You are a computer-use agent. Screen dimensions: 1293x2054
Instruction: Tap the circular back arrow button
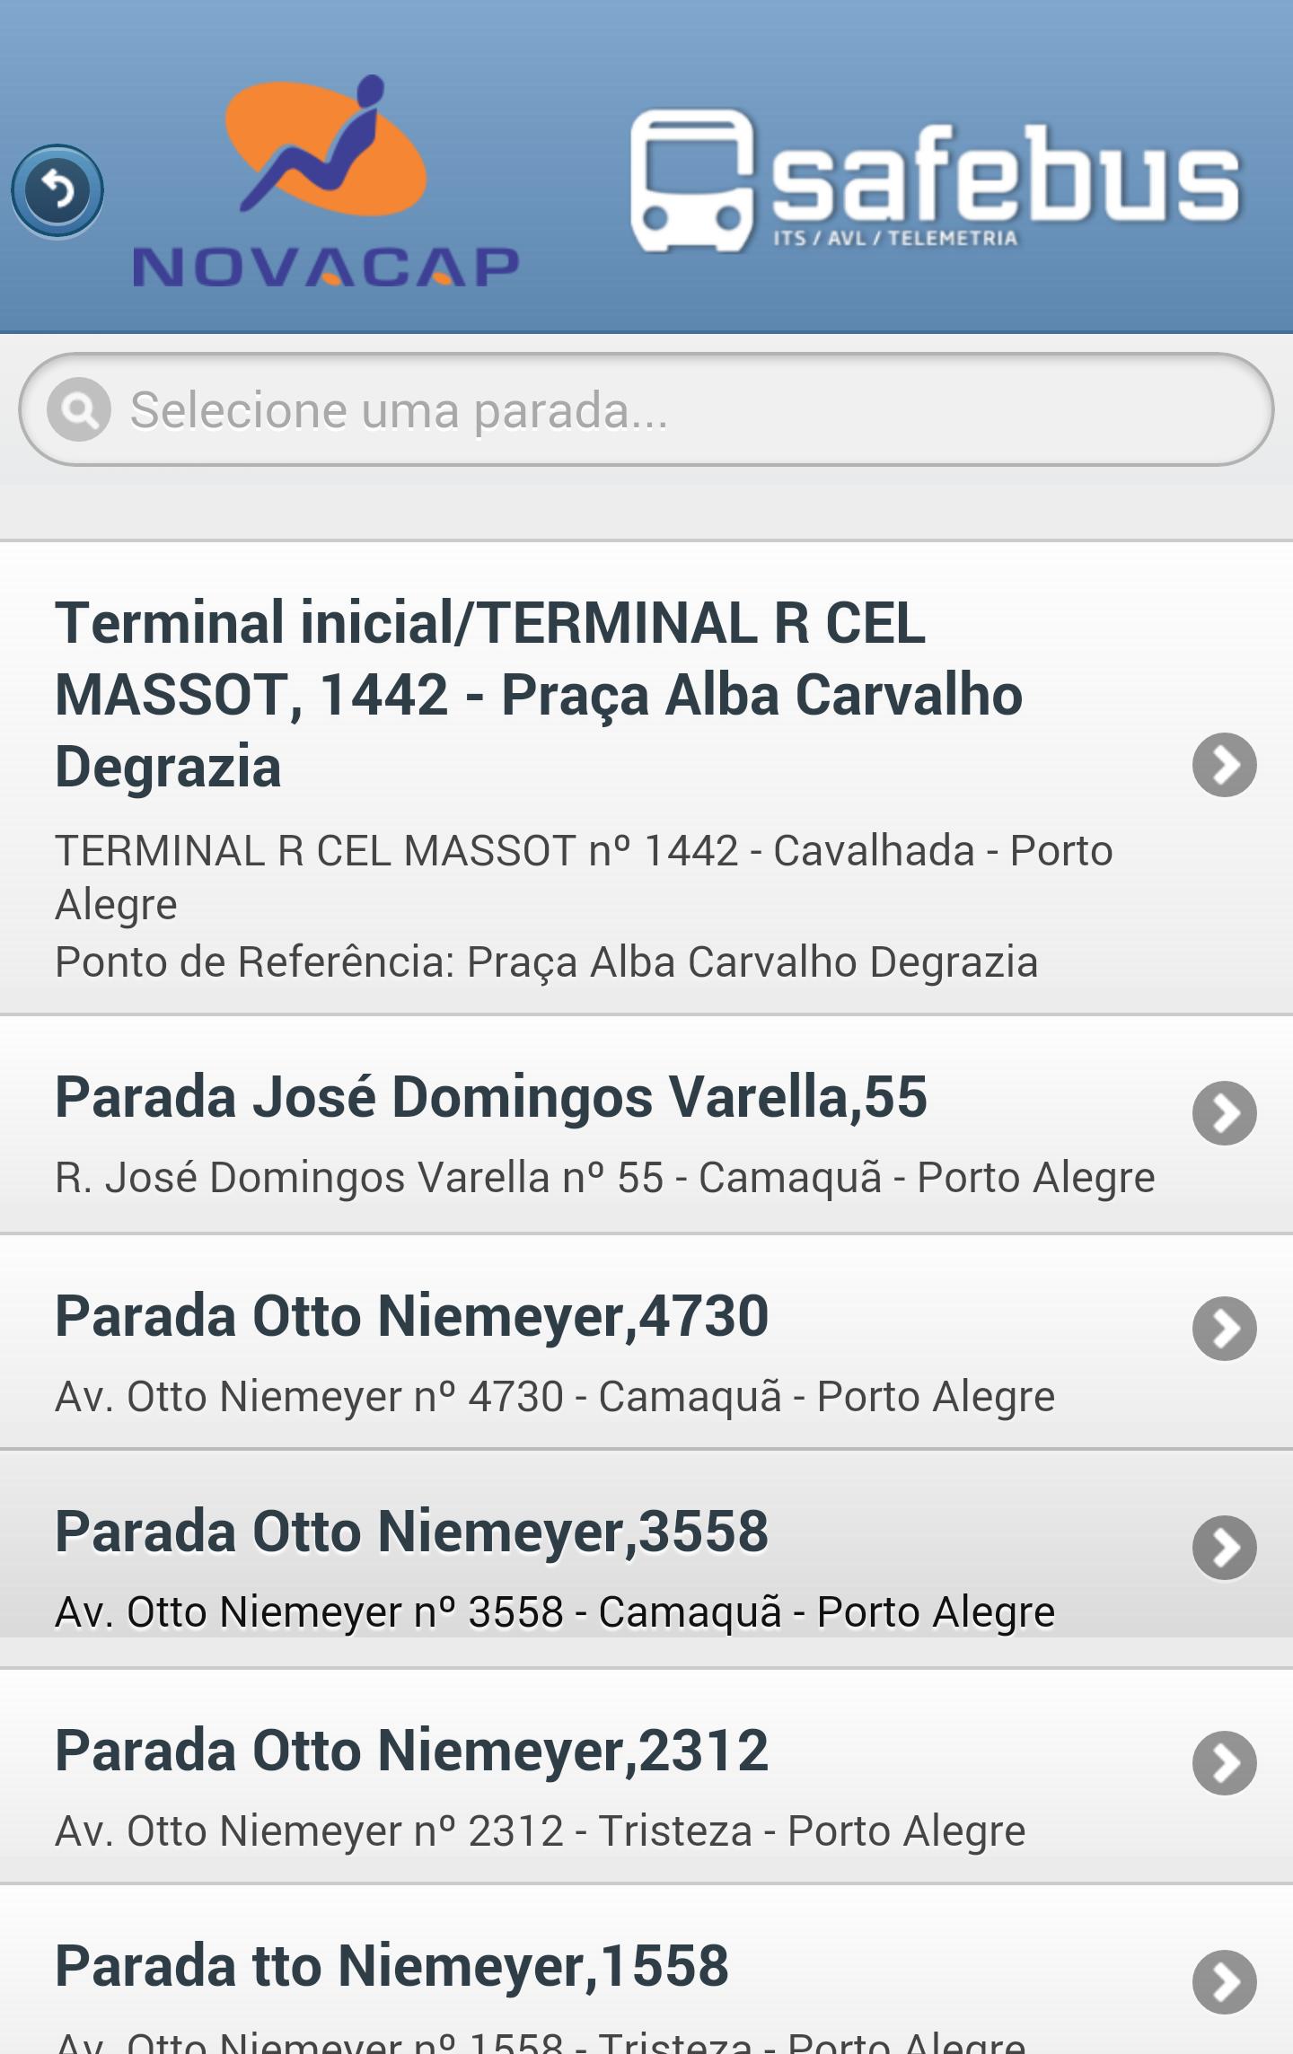[x=57, y=190]
